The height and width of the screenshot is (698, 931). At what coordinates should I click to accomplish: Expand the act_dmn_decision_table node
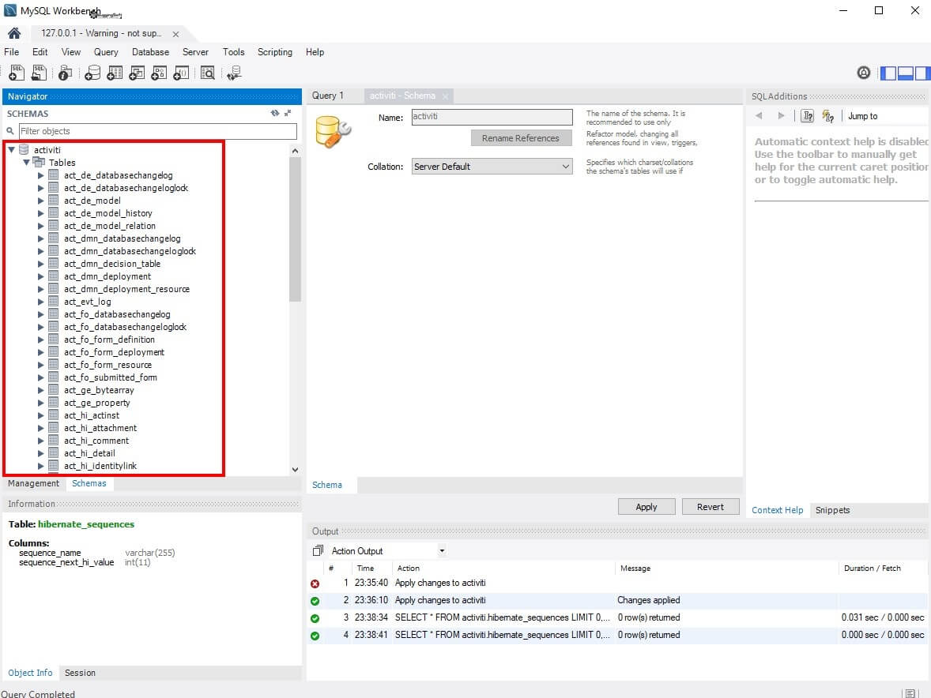click(x=40, y=264)
